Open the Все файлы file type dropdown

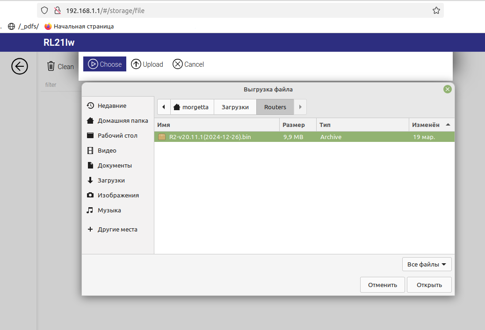point(427,265)
